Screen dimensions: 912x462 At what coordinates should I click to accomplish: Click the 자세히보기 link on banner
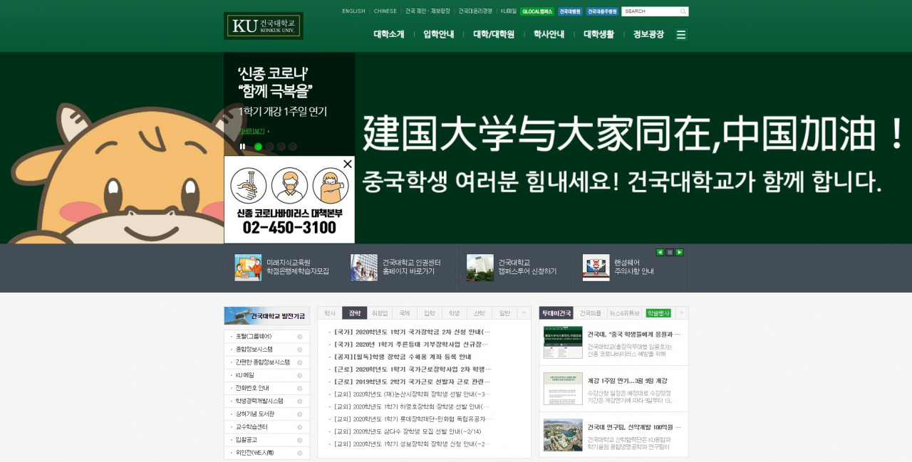pyautogui.click(x=254, y=131)
